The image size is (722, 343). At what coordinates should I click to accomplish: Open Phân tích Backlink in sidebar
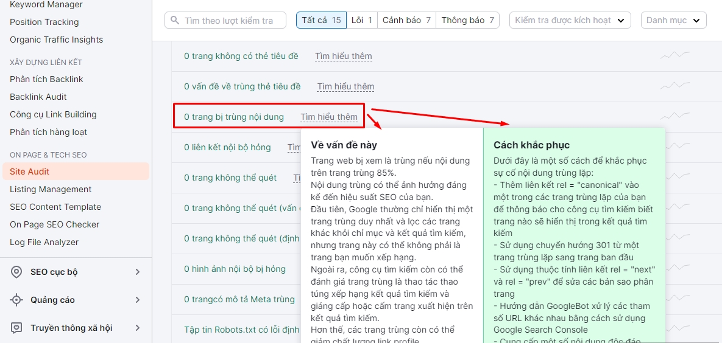(46, 80)
